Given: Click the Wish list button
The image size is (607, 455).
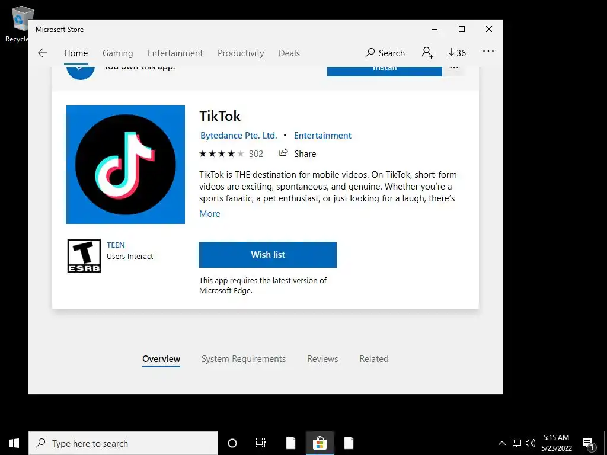Looking at the screenshot, I should point(268,255).
